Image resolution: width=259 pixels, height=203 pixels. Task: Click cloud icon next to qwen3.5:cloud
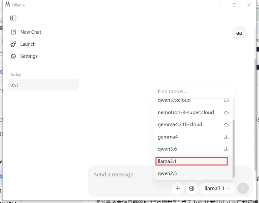click(226, 100)
